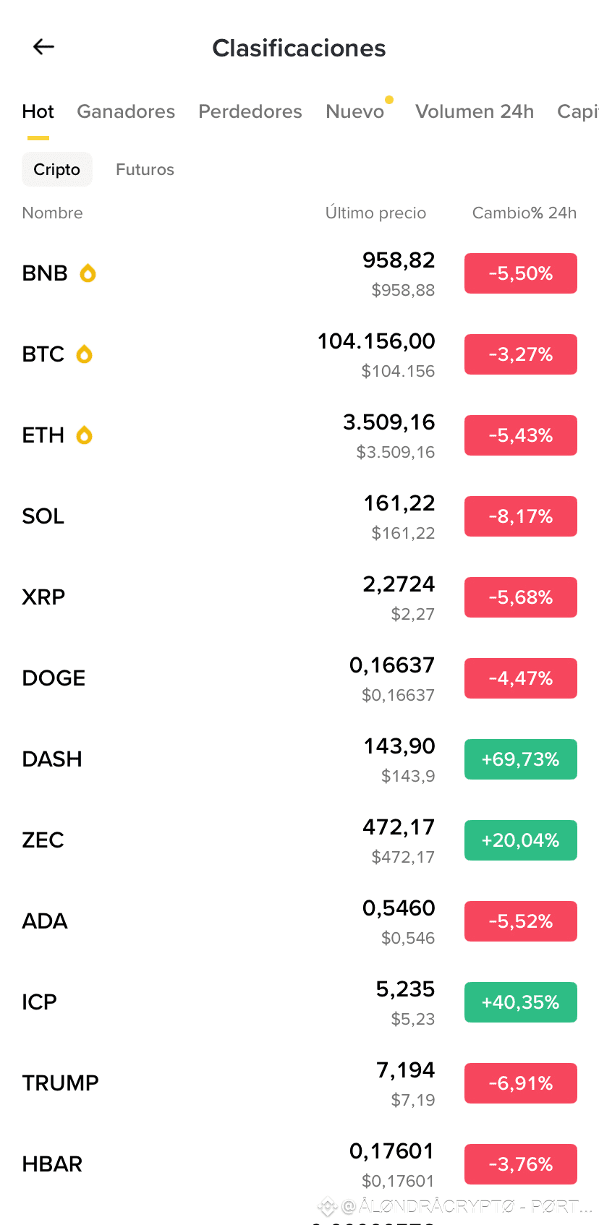The width and height of the screenshot is (599, 1225).
Task: Sort list by Nombre header
Action: point(52,213)
